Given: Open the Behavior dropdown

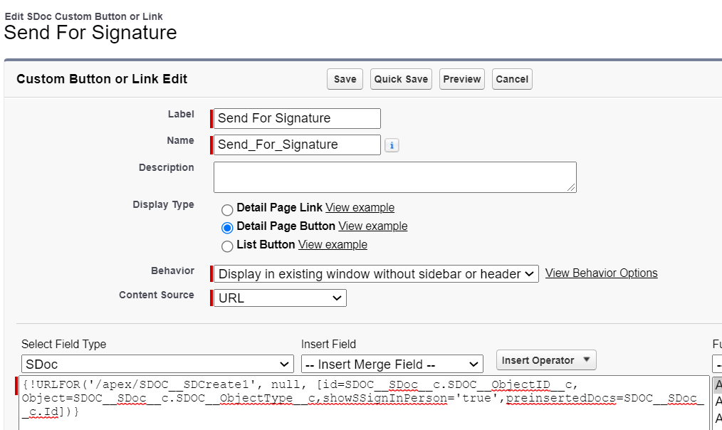Looking at the screenshot, I should click(376, 274).
